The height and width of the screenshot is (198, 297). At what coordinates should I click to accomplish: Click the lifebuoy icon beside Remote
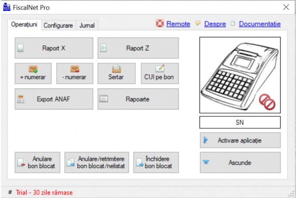(x=160, y=23)
